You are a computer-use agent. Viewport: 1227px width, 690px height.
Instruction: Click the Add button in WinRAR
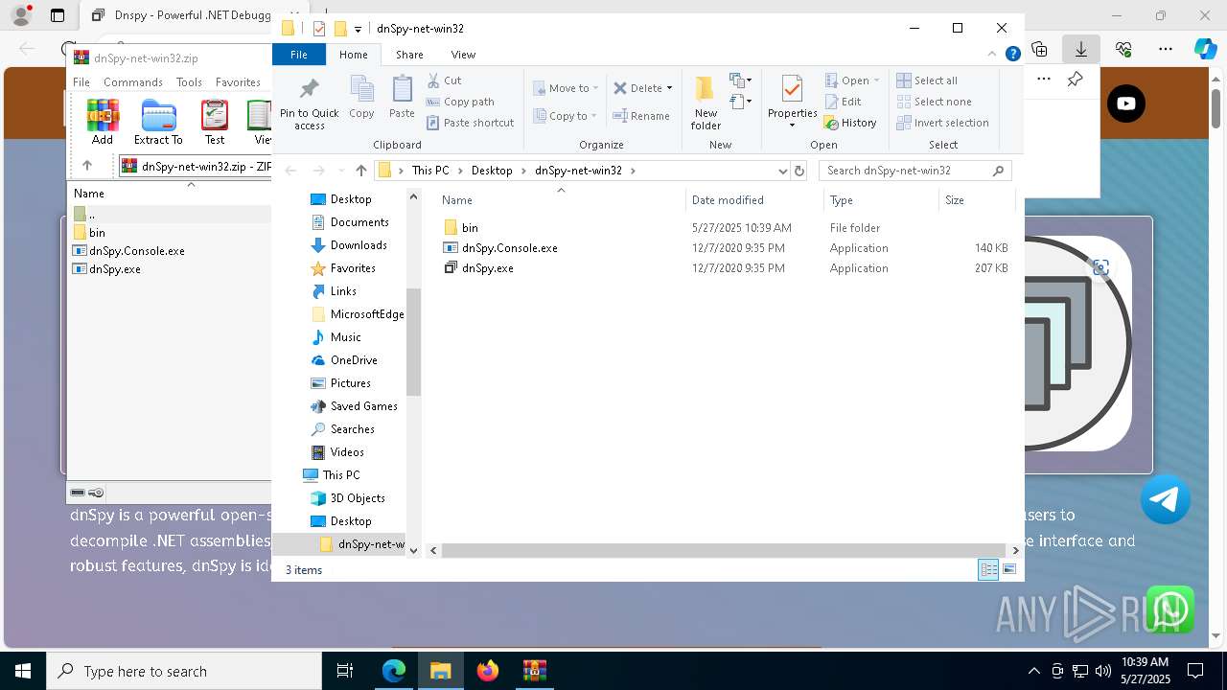(103, 122)
